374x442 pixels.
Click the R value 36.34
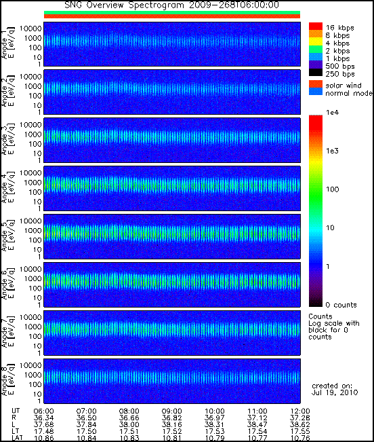(x=43, y=418)
